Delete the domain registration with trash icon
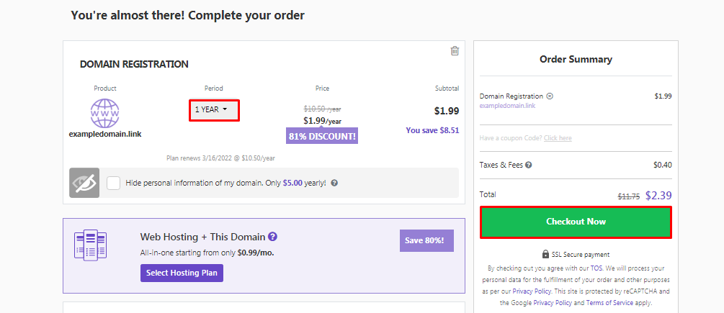 [x=455, y=50]
